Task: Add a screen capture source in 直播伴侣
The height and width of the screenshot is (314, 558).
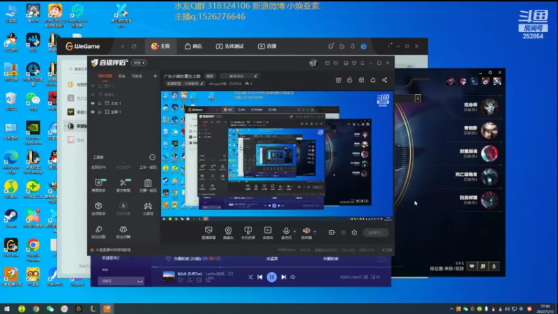Action: (x=209, y=233)
